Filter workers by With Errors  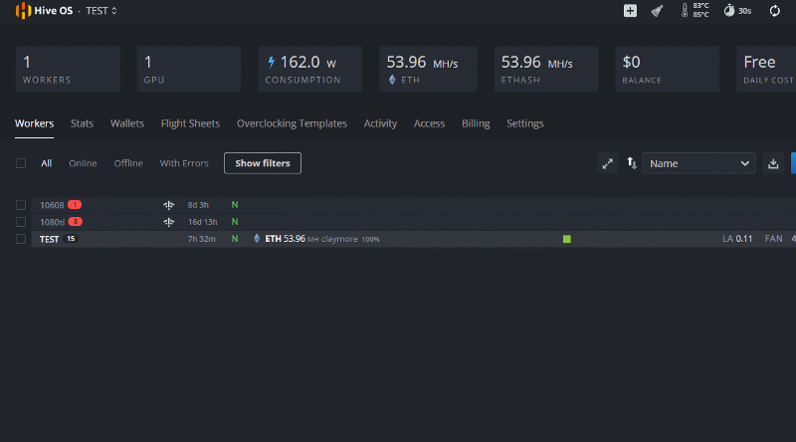click(184, 163)
